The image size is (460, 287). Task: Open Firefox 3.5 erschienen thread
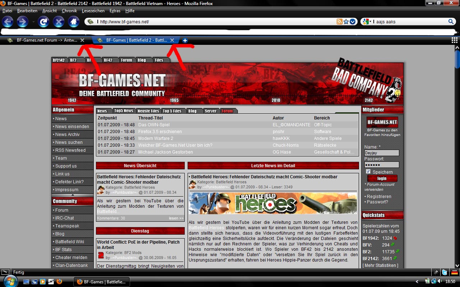click(160, 132)
